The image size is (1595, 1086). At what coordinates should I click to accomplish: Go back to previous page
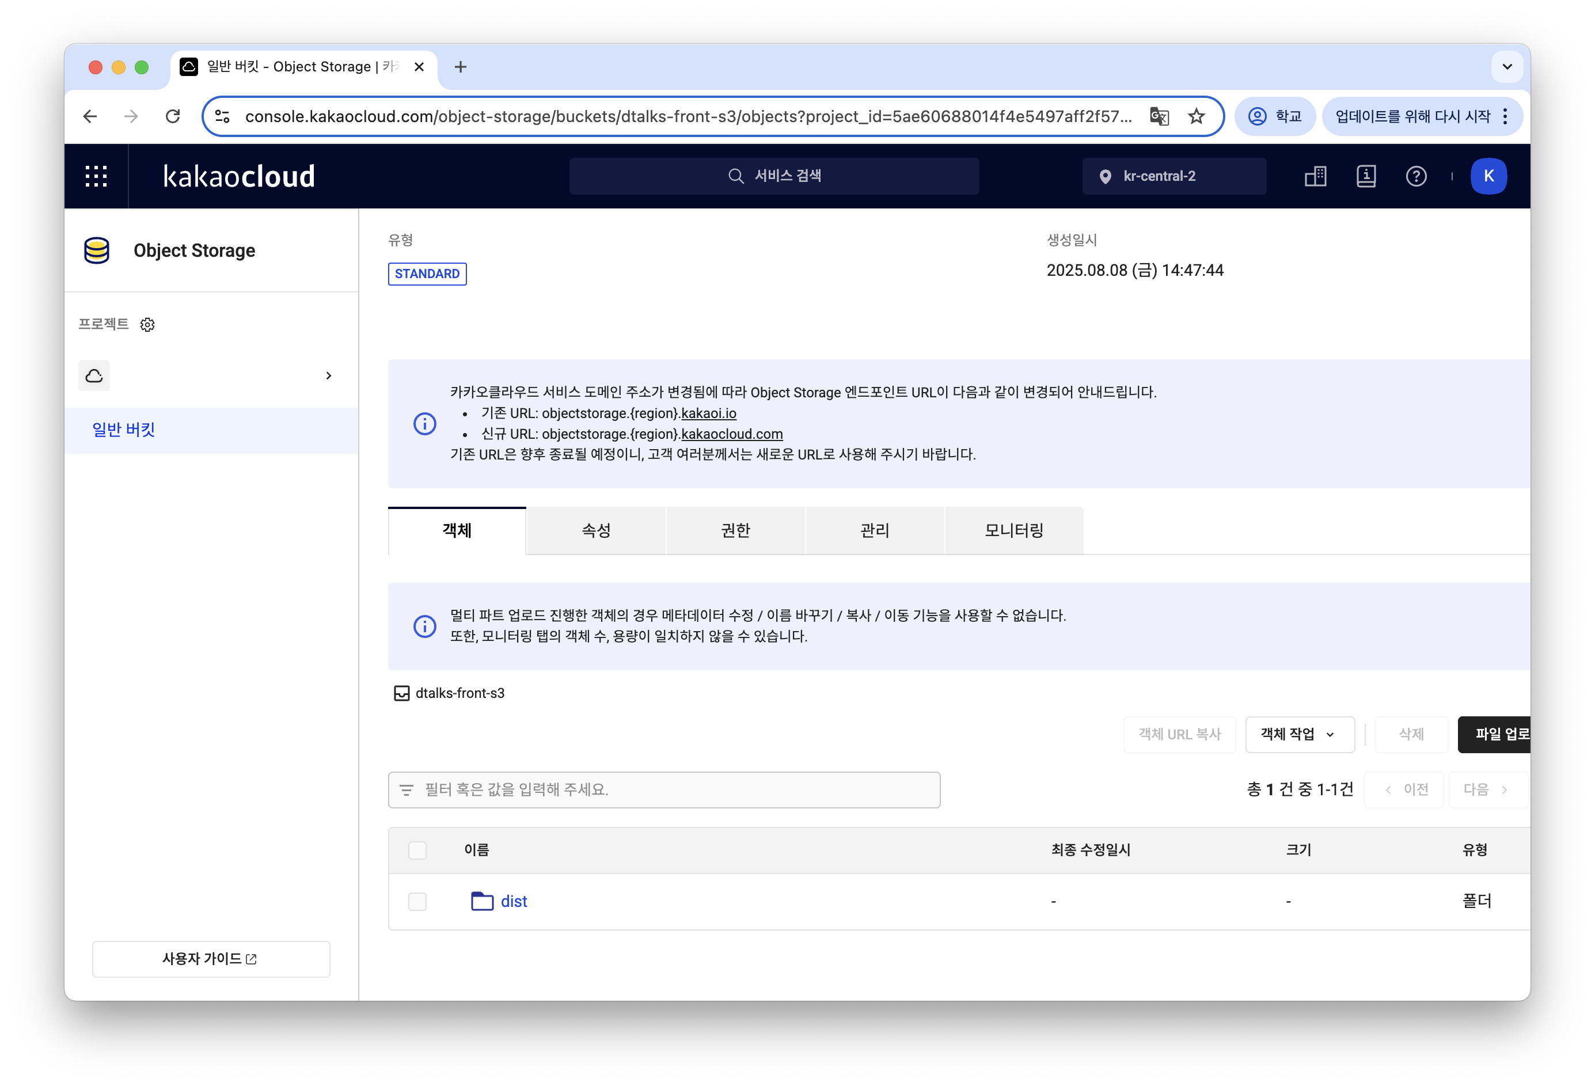[x=90, y=117]
